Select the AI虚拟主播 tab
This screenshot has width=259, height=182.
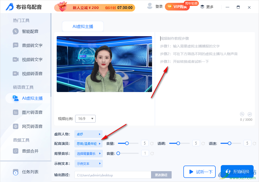click(83, 26)
